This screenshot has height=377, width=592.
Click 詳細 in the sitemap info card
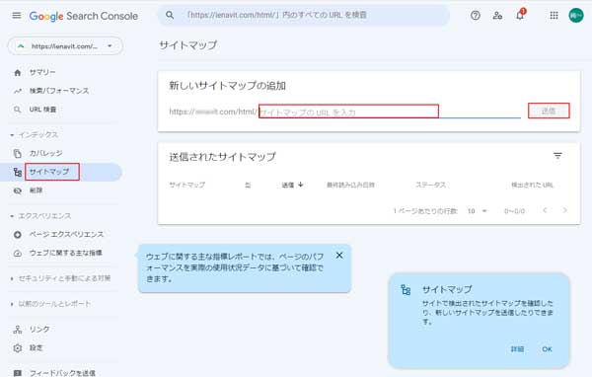(517, 349)
